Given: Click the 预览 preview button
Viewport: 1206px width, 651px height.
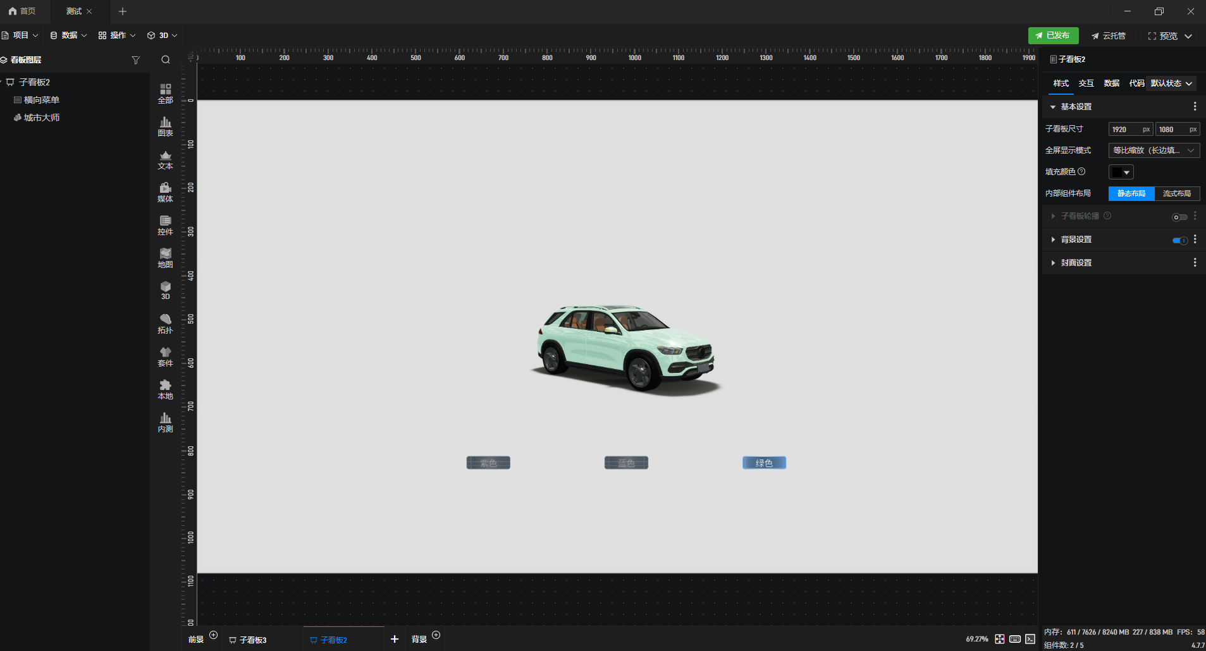Looking at the screenshot, I should pyautogui.click(x=1162, y=36).
